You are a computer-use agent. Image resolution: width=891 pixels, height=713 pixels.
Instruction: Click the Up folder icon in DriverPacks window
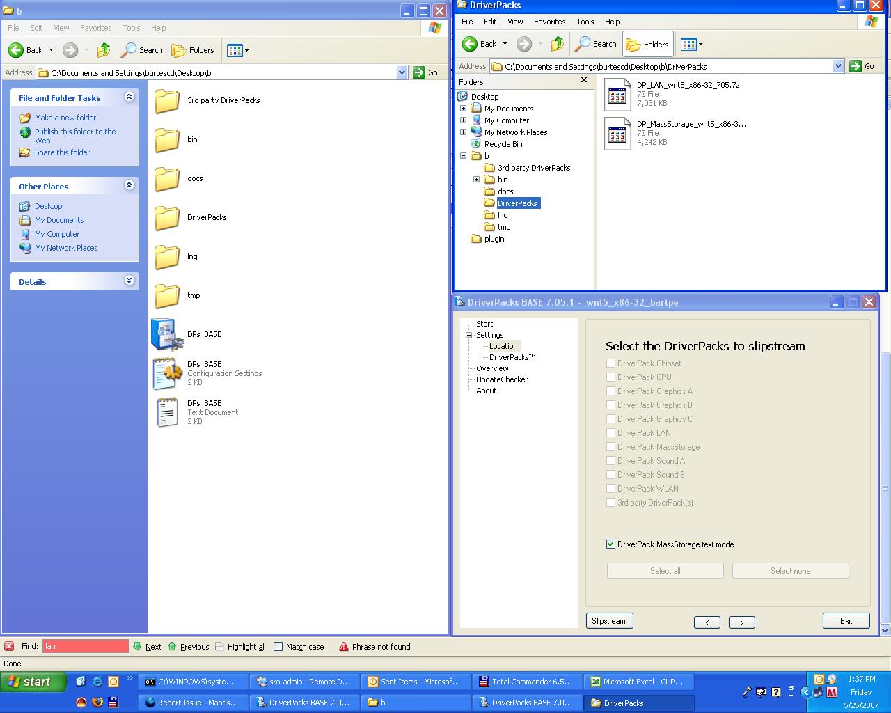557,45
